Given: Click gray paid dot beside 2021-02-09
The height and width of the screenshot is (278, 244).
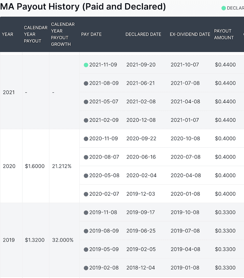Looking at the screenshot, I should pyautogui.click(x=86, y=120).
